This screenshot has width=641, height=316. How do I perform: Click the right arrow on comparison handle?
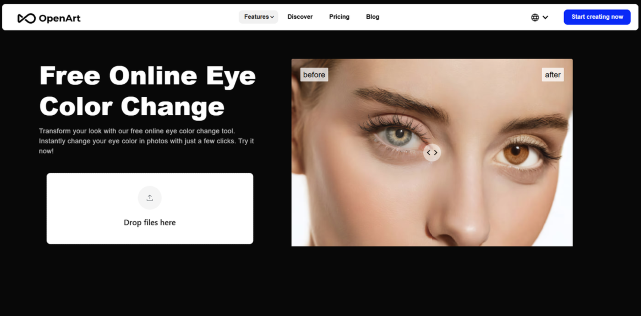[435, 153]
